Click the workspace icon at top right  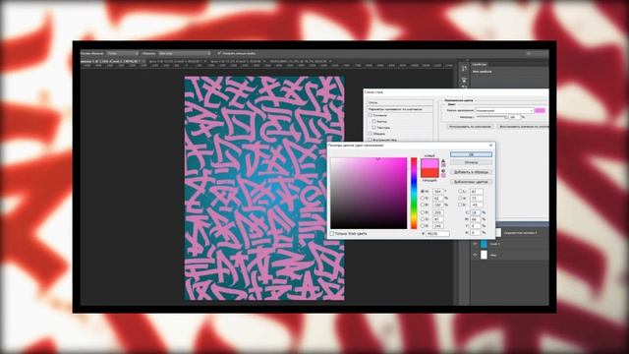pyautogui.click(x=529, y=53)
